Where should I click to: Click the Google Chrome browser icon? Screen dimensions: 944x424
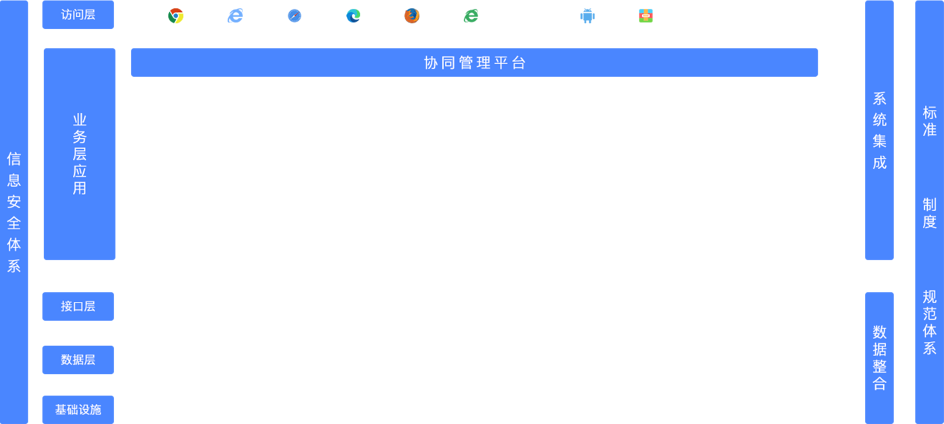click(x=176, y=16)
